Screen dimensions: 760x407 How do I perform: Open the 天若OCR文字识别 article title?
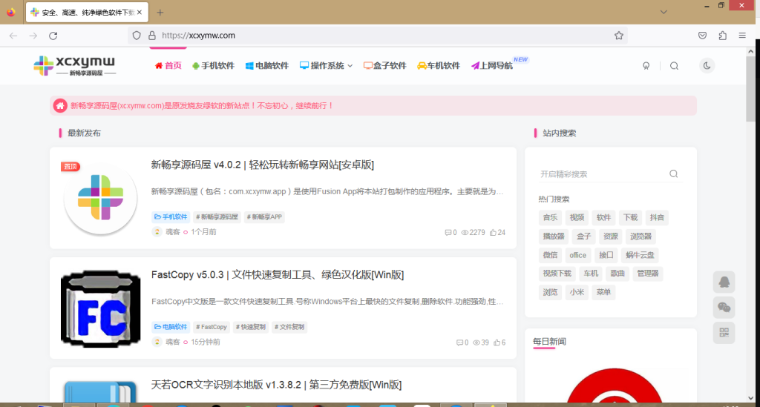276,385
